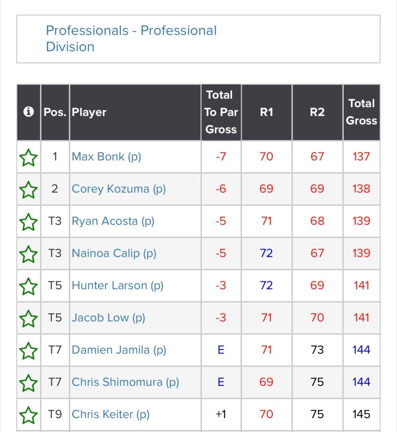Open Hunter Larson's player details

(117, 285)
